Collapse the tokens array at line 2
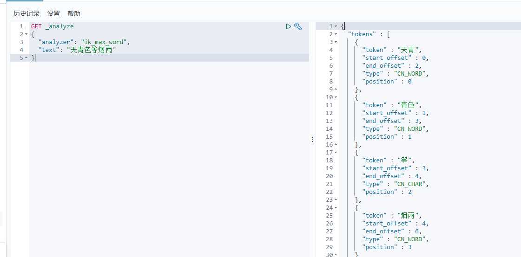 pos(336,34)
